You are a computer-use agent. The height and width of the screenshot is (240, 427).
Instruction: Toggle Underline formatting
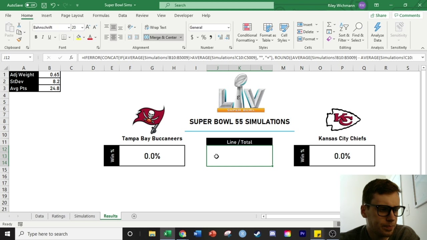click(x=49, y=37)
